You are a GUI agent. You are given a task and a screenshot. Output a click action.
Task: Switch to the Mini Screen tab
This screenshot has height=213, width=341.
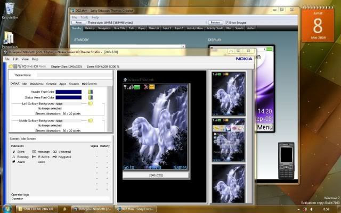point(90,84)
